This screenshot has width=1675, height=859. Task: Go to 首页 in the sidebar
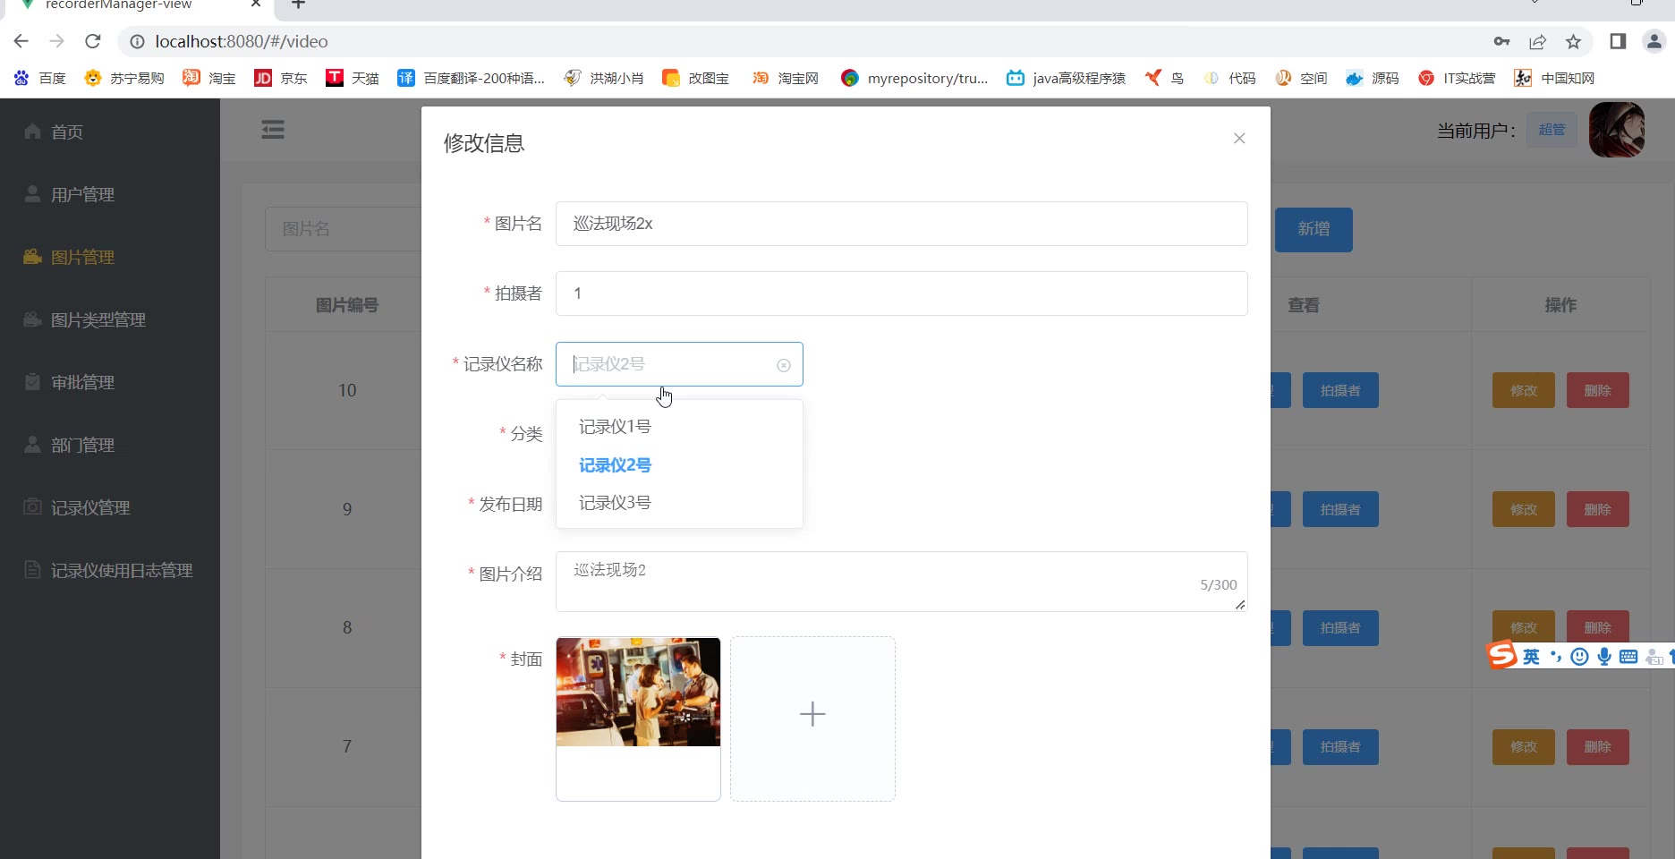click(67, 132)
